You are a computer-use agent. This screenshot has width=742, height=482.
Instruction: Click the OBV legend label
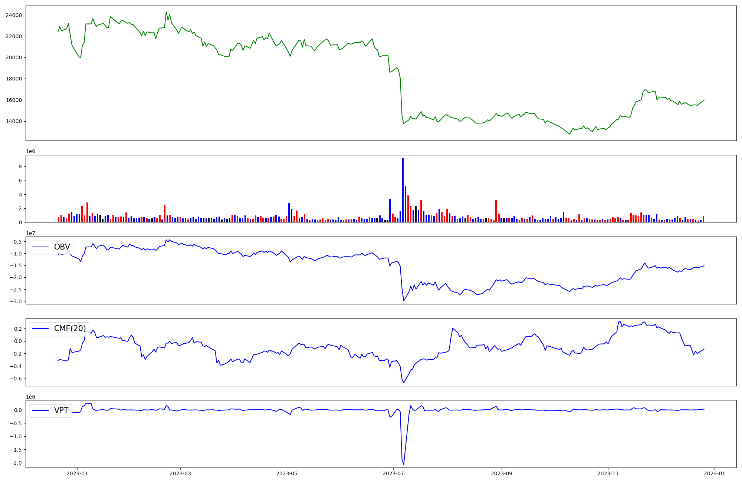62,247
